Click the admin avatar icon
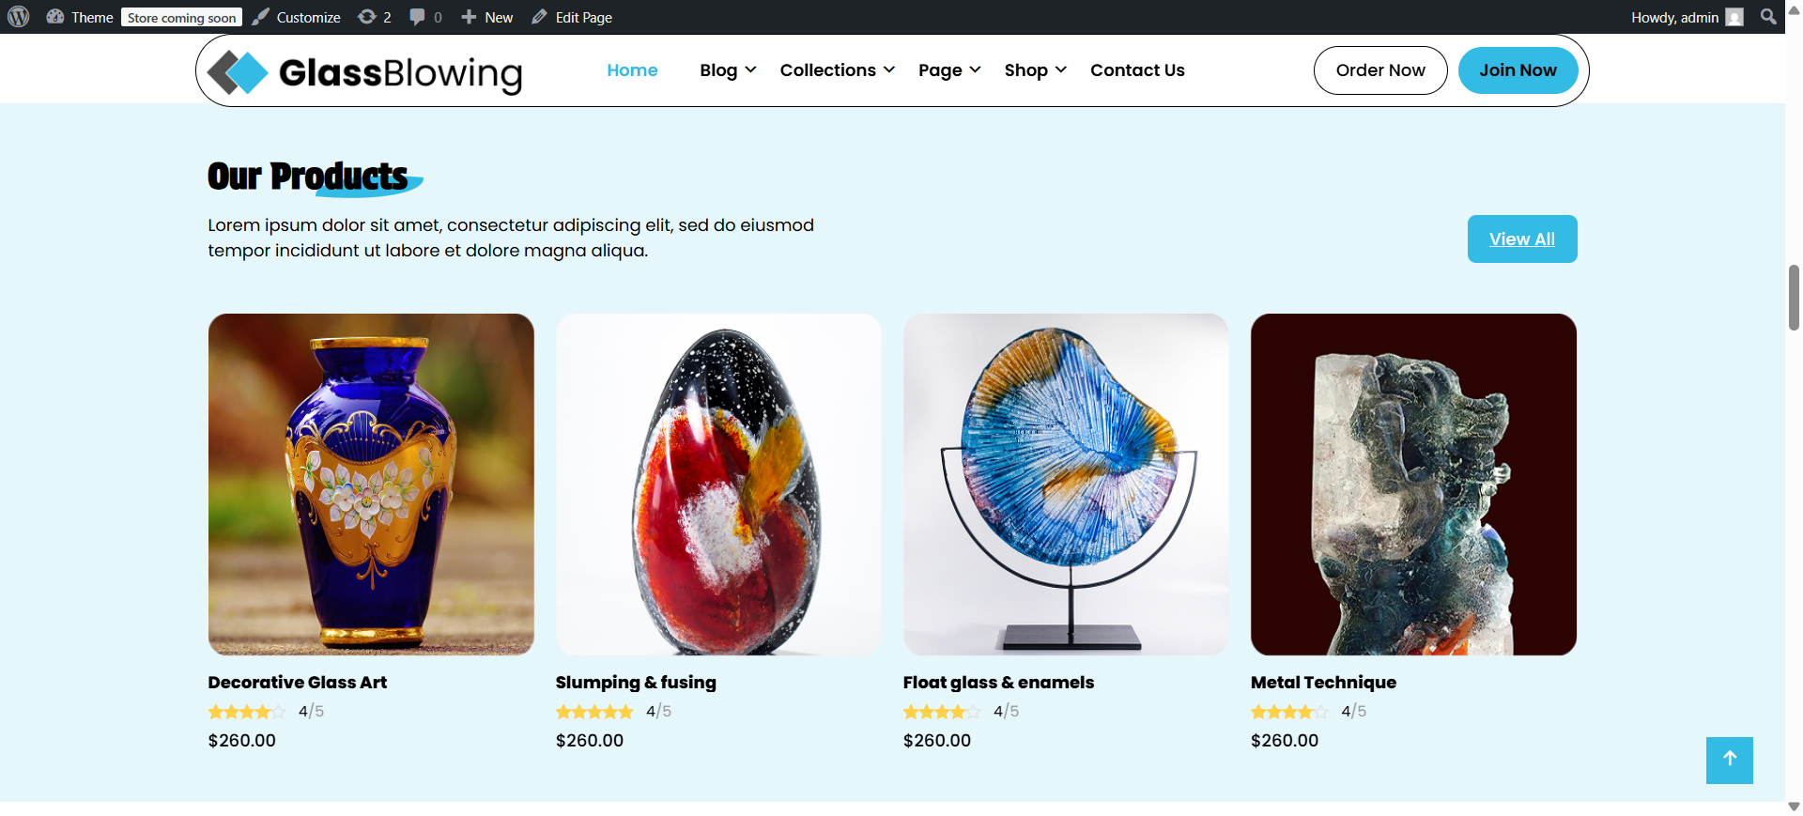Image resolution: width=1803 pixels, height=816 pixels. [1734, 17]
